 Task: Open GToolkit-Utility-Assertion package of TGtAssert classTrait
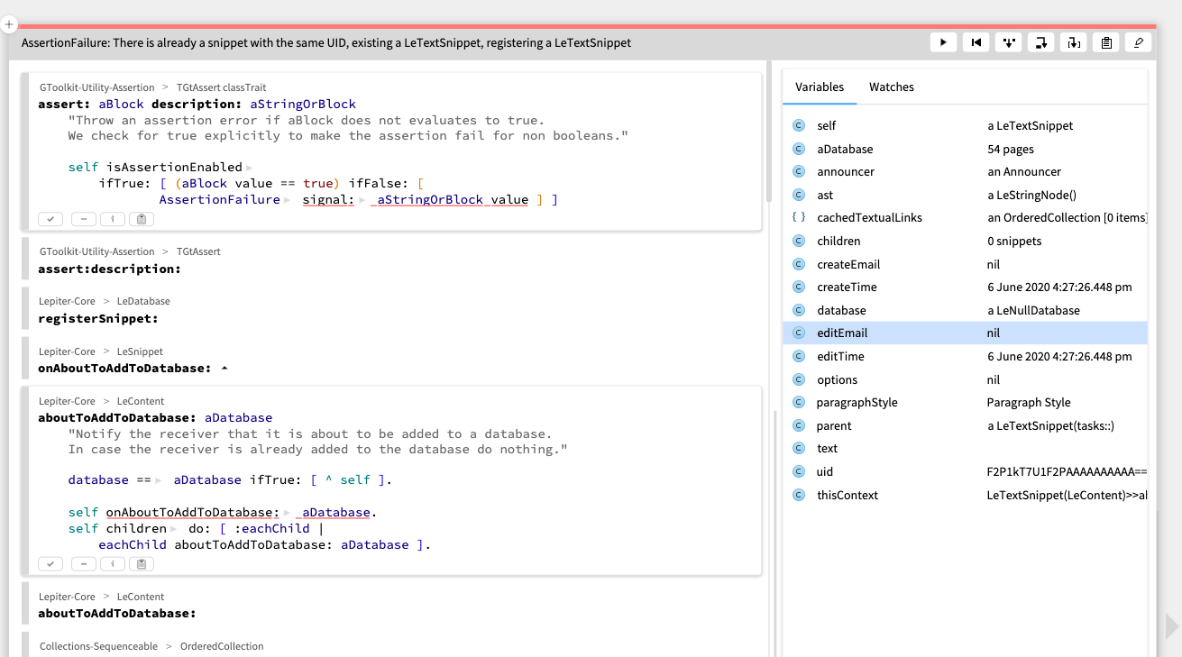click(97, 88)
